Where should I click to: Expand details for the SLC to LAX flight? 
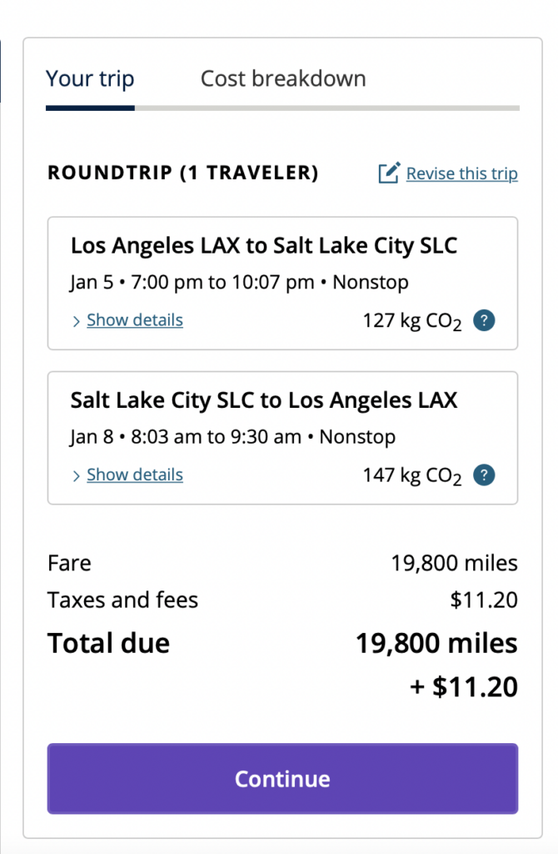pos(134,475)
